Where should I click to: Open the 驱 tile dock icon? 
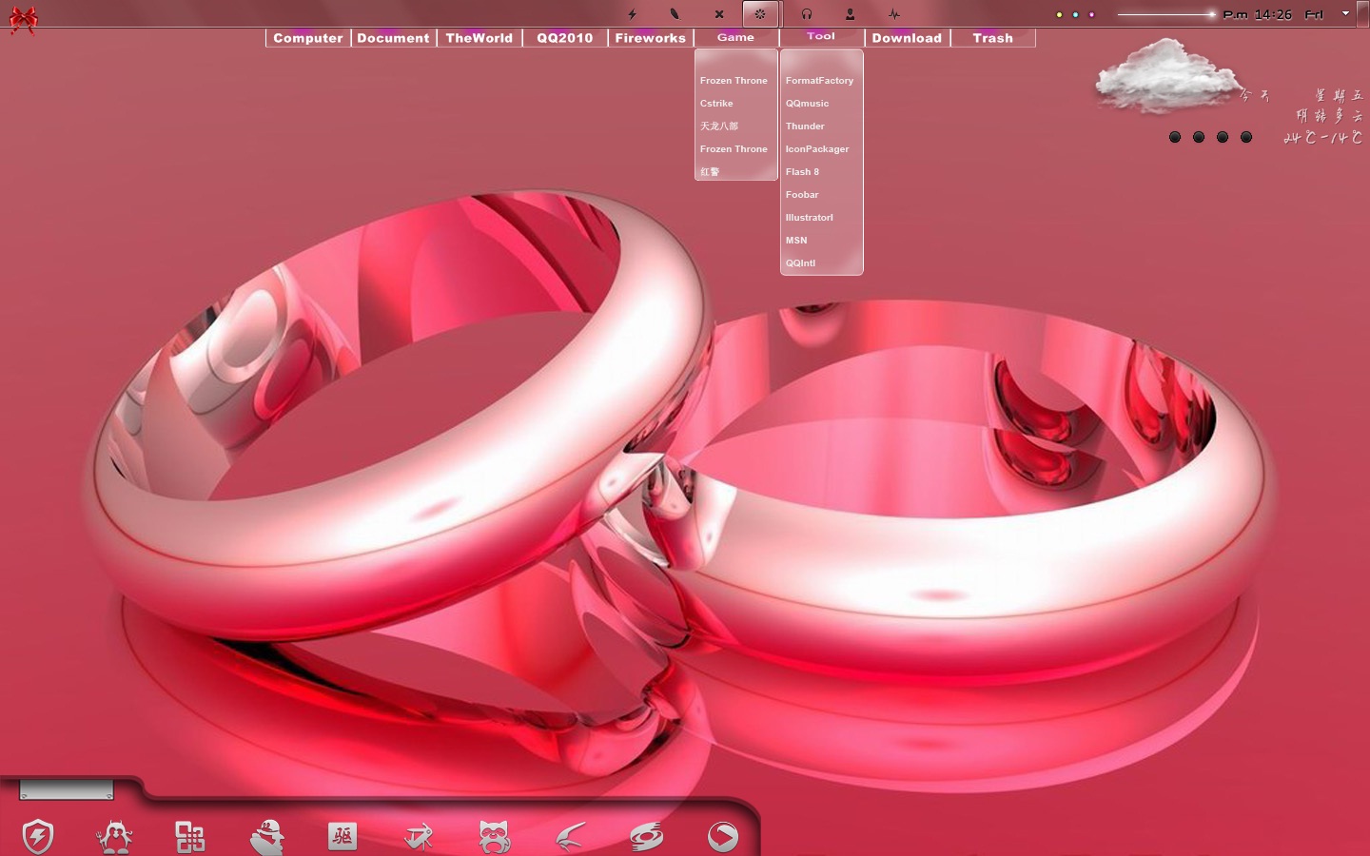click(342, 837)
